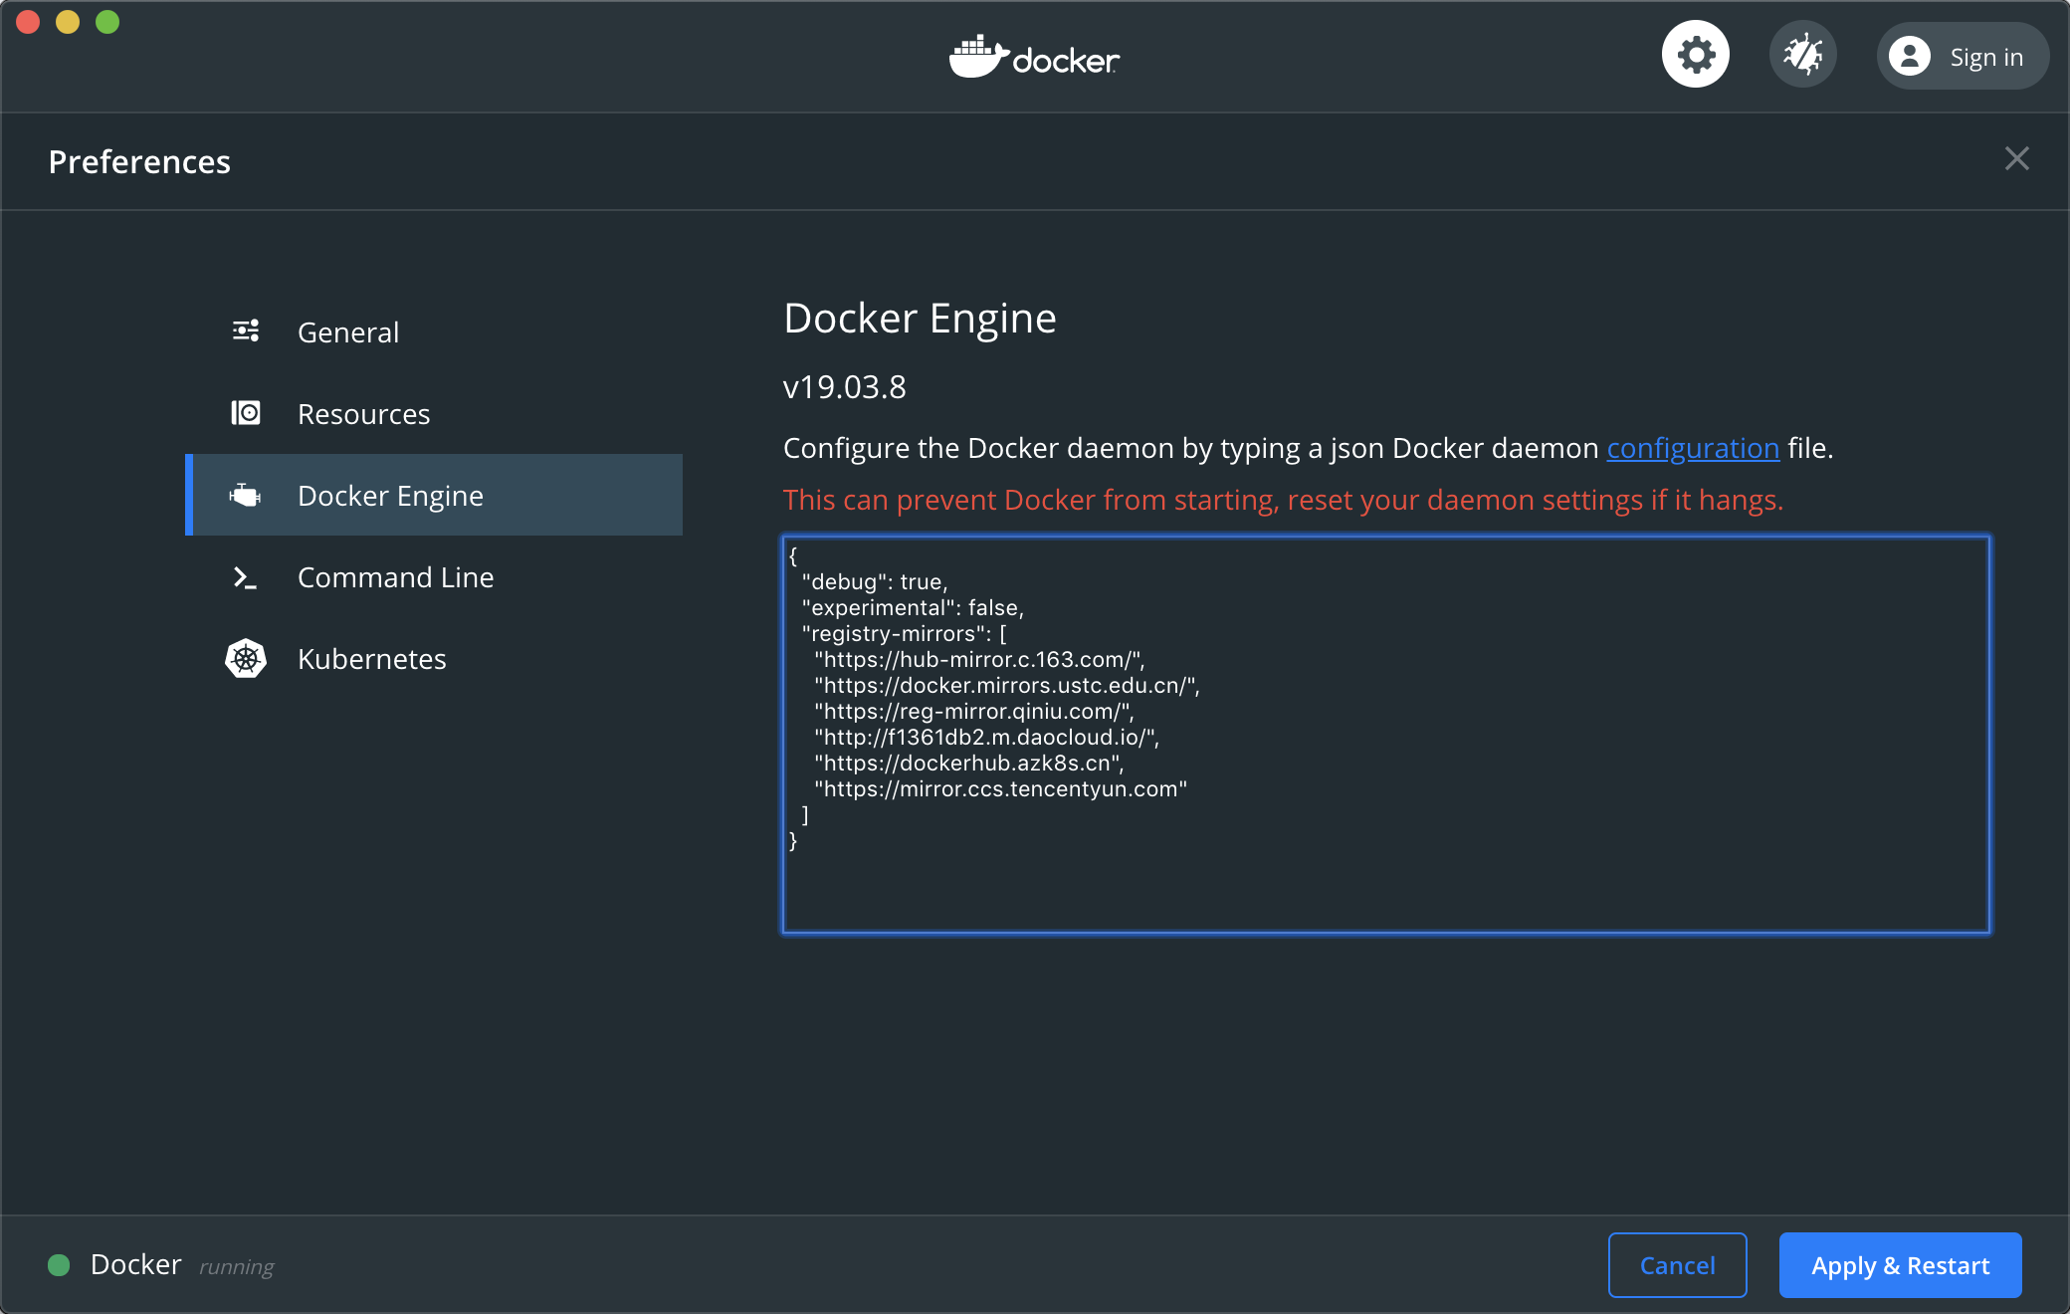Click the dockerhub.azk8s.cn URL line
Viewport: 2070px width, 1314px height.
coord(969,764)
